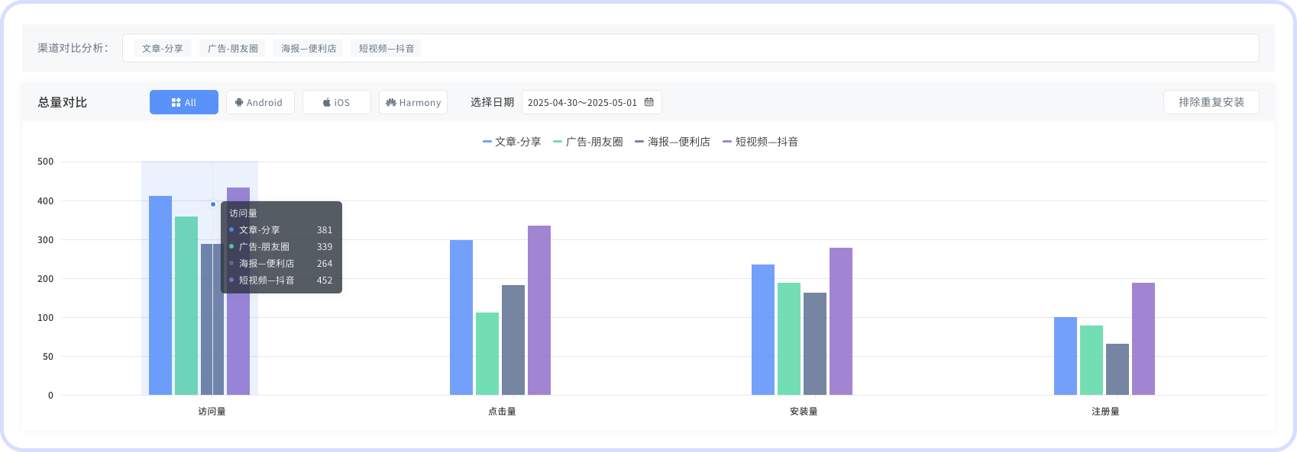Image resolution: width=1297 pixels, height=452 pixels.
Task: Click tooltip value 381 for 文章-分享
Action: point(325,230)
